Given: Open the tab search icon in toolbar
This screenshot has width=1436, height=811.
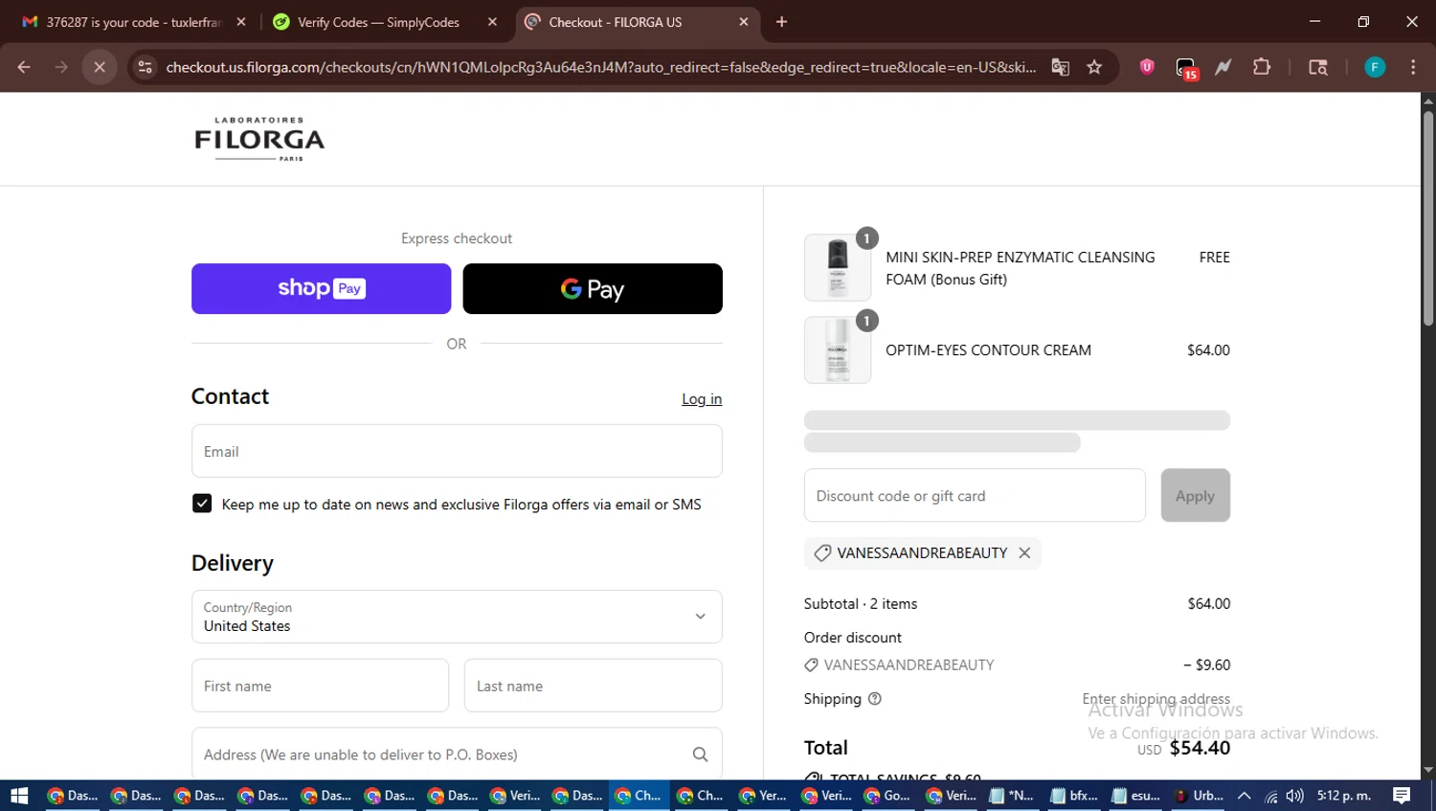Looking at the screenshot, I should (1318, 67).
